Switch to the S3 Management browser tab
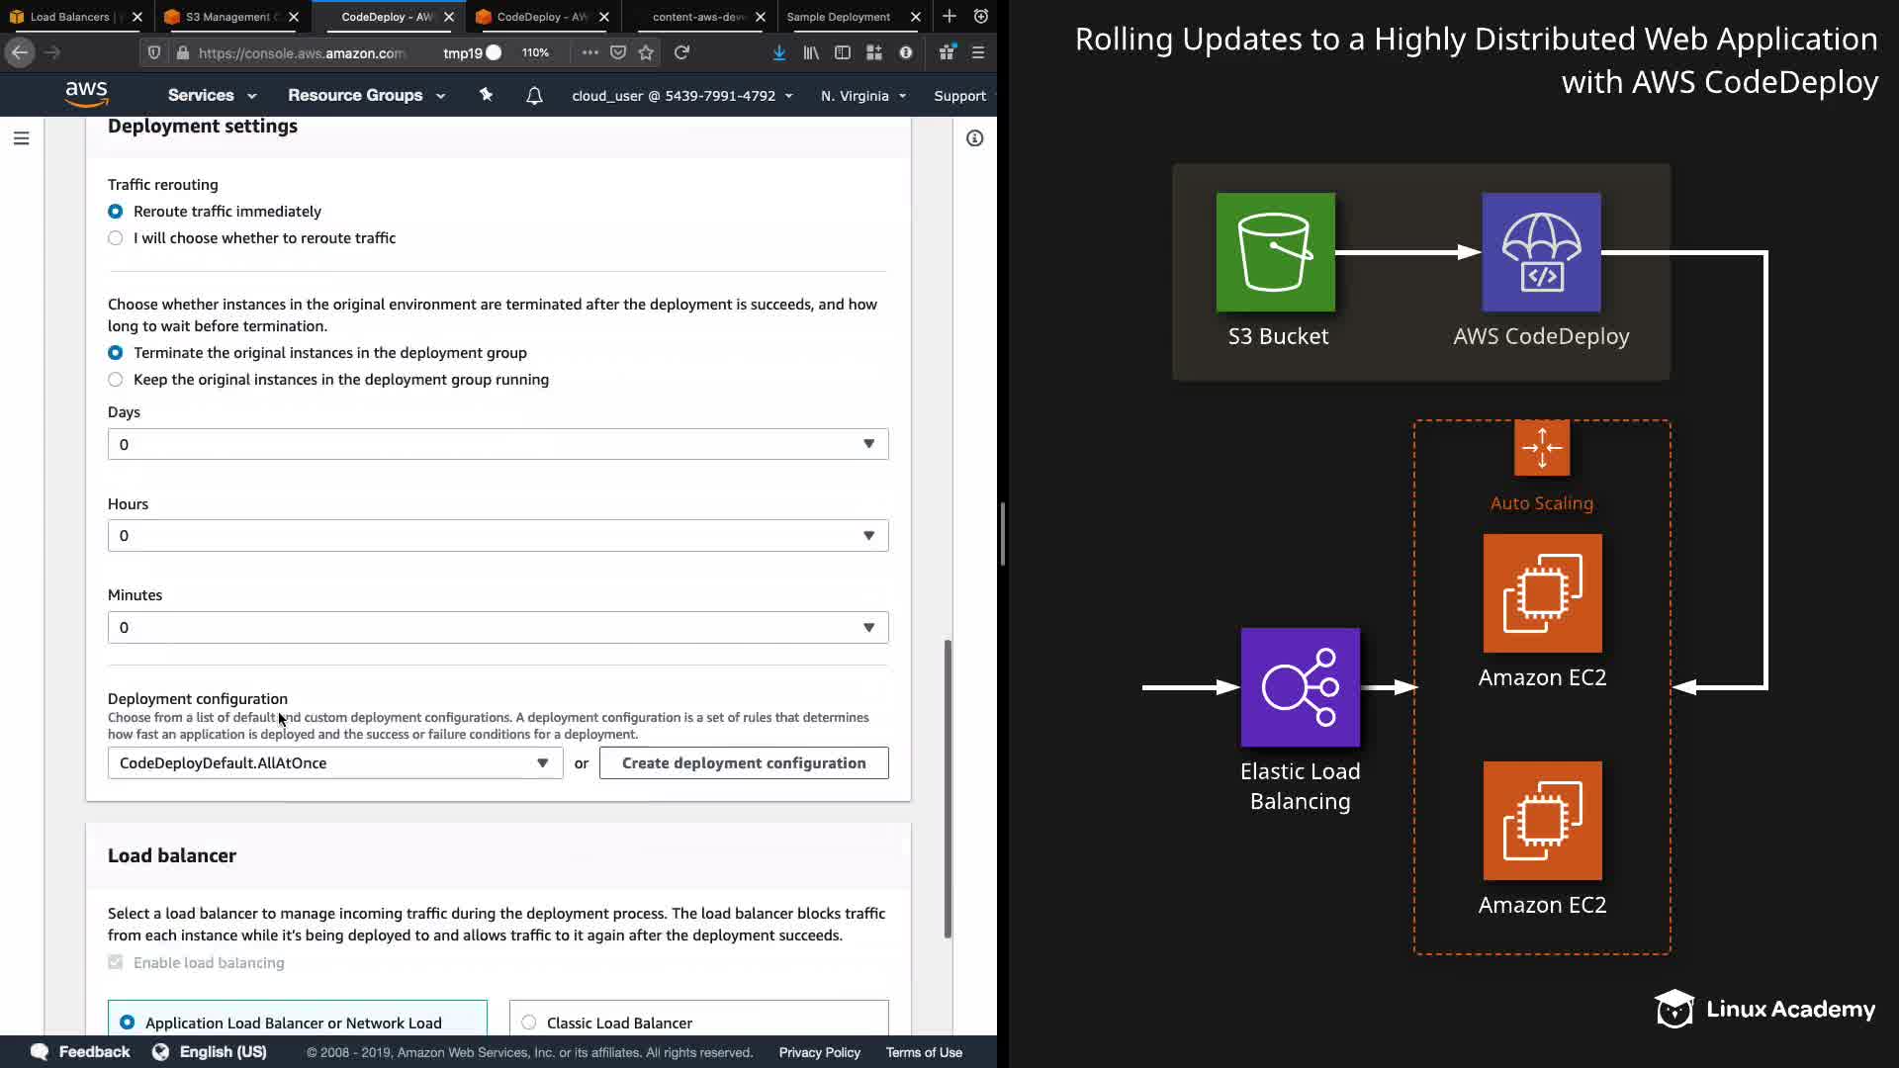 click(x=227, y=17)
